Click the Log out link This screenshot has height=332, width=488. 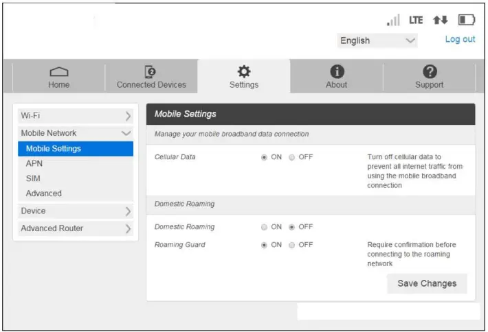point(459,39)
